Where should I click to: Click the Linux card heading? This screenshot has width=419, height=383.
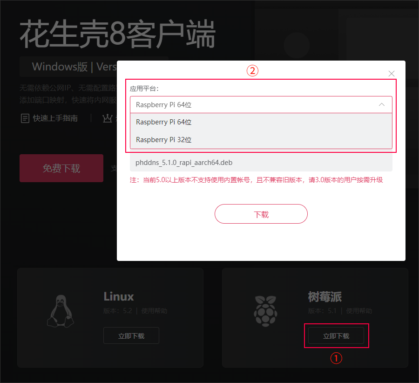click(x=119, y=297)
